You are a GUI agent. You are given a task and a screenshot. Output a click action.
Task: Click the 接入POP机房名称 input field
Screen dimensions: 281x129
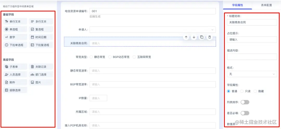pos(152,125)
